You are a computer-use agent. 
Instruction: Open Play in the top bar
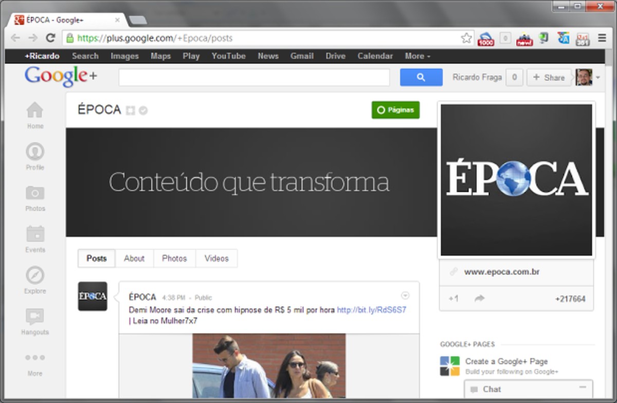(191, 56)
